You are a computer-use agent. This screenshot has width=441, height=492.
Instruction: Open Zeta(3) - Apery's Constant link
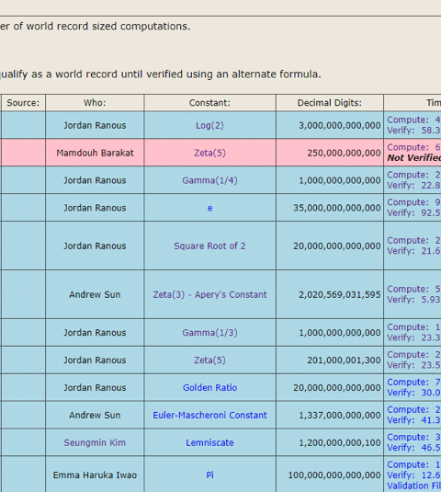[209, 294]
